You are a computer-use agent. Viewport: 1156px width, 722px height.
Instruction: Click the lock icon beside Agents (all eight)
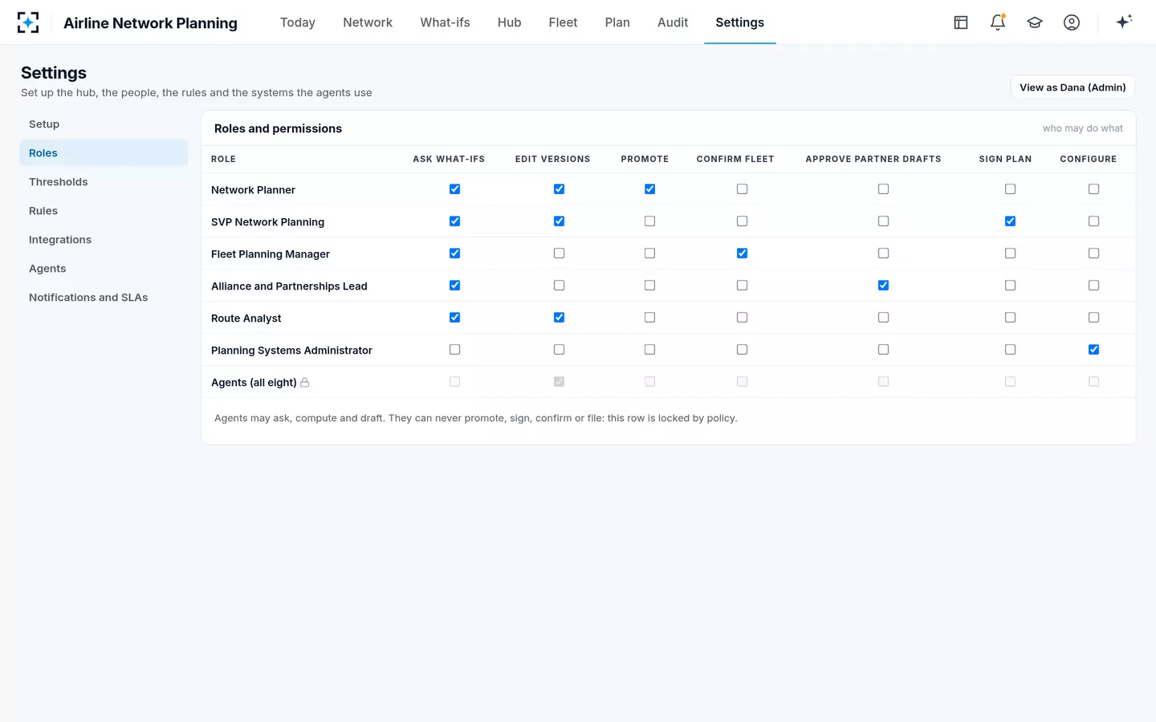tap(305, 383)
